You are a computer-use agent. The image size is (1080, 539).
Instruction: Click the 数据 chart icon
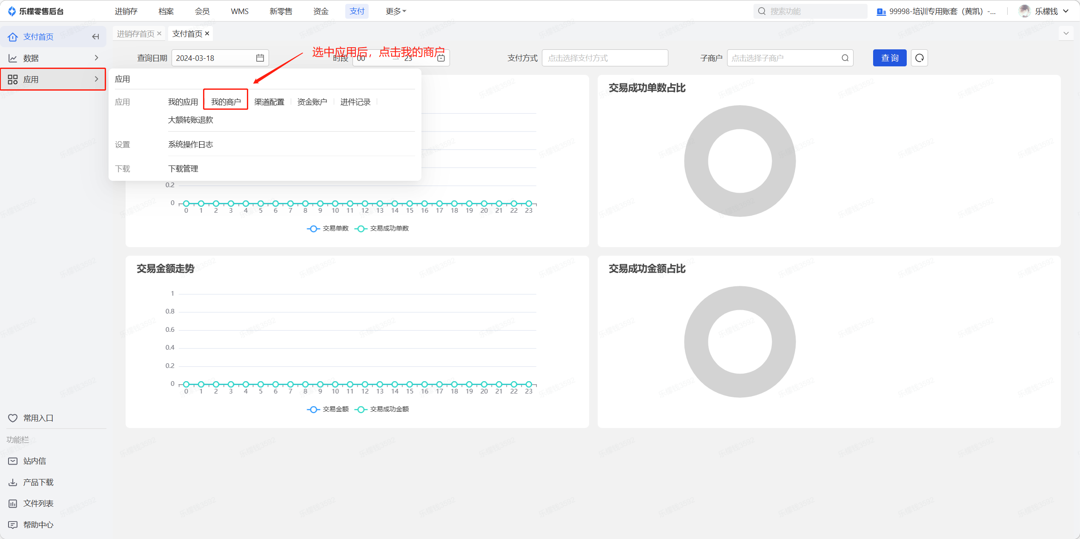click(13, 58)
